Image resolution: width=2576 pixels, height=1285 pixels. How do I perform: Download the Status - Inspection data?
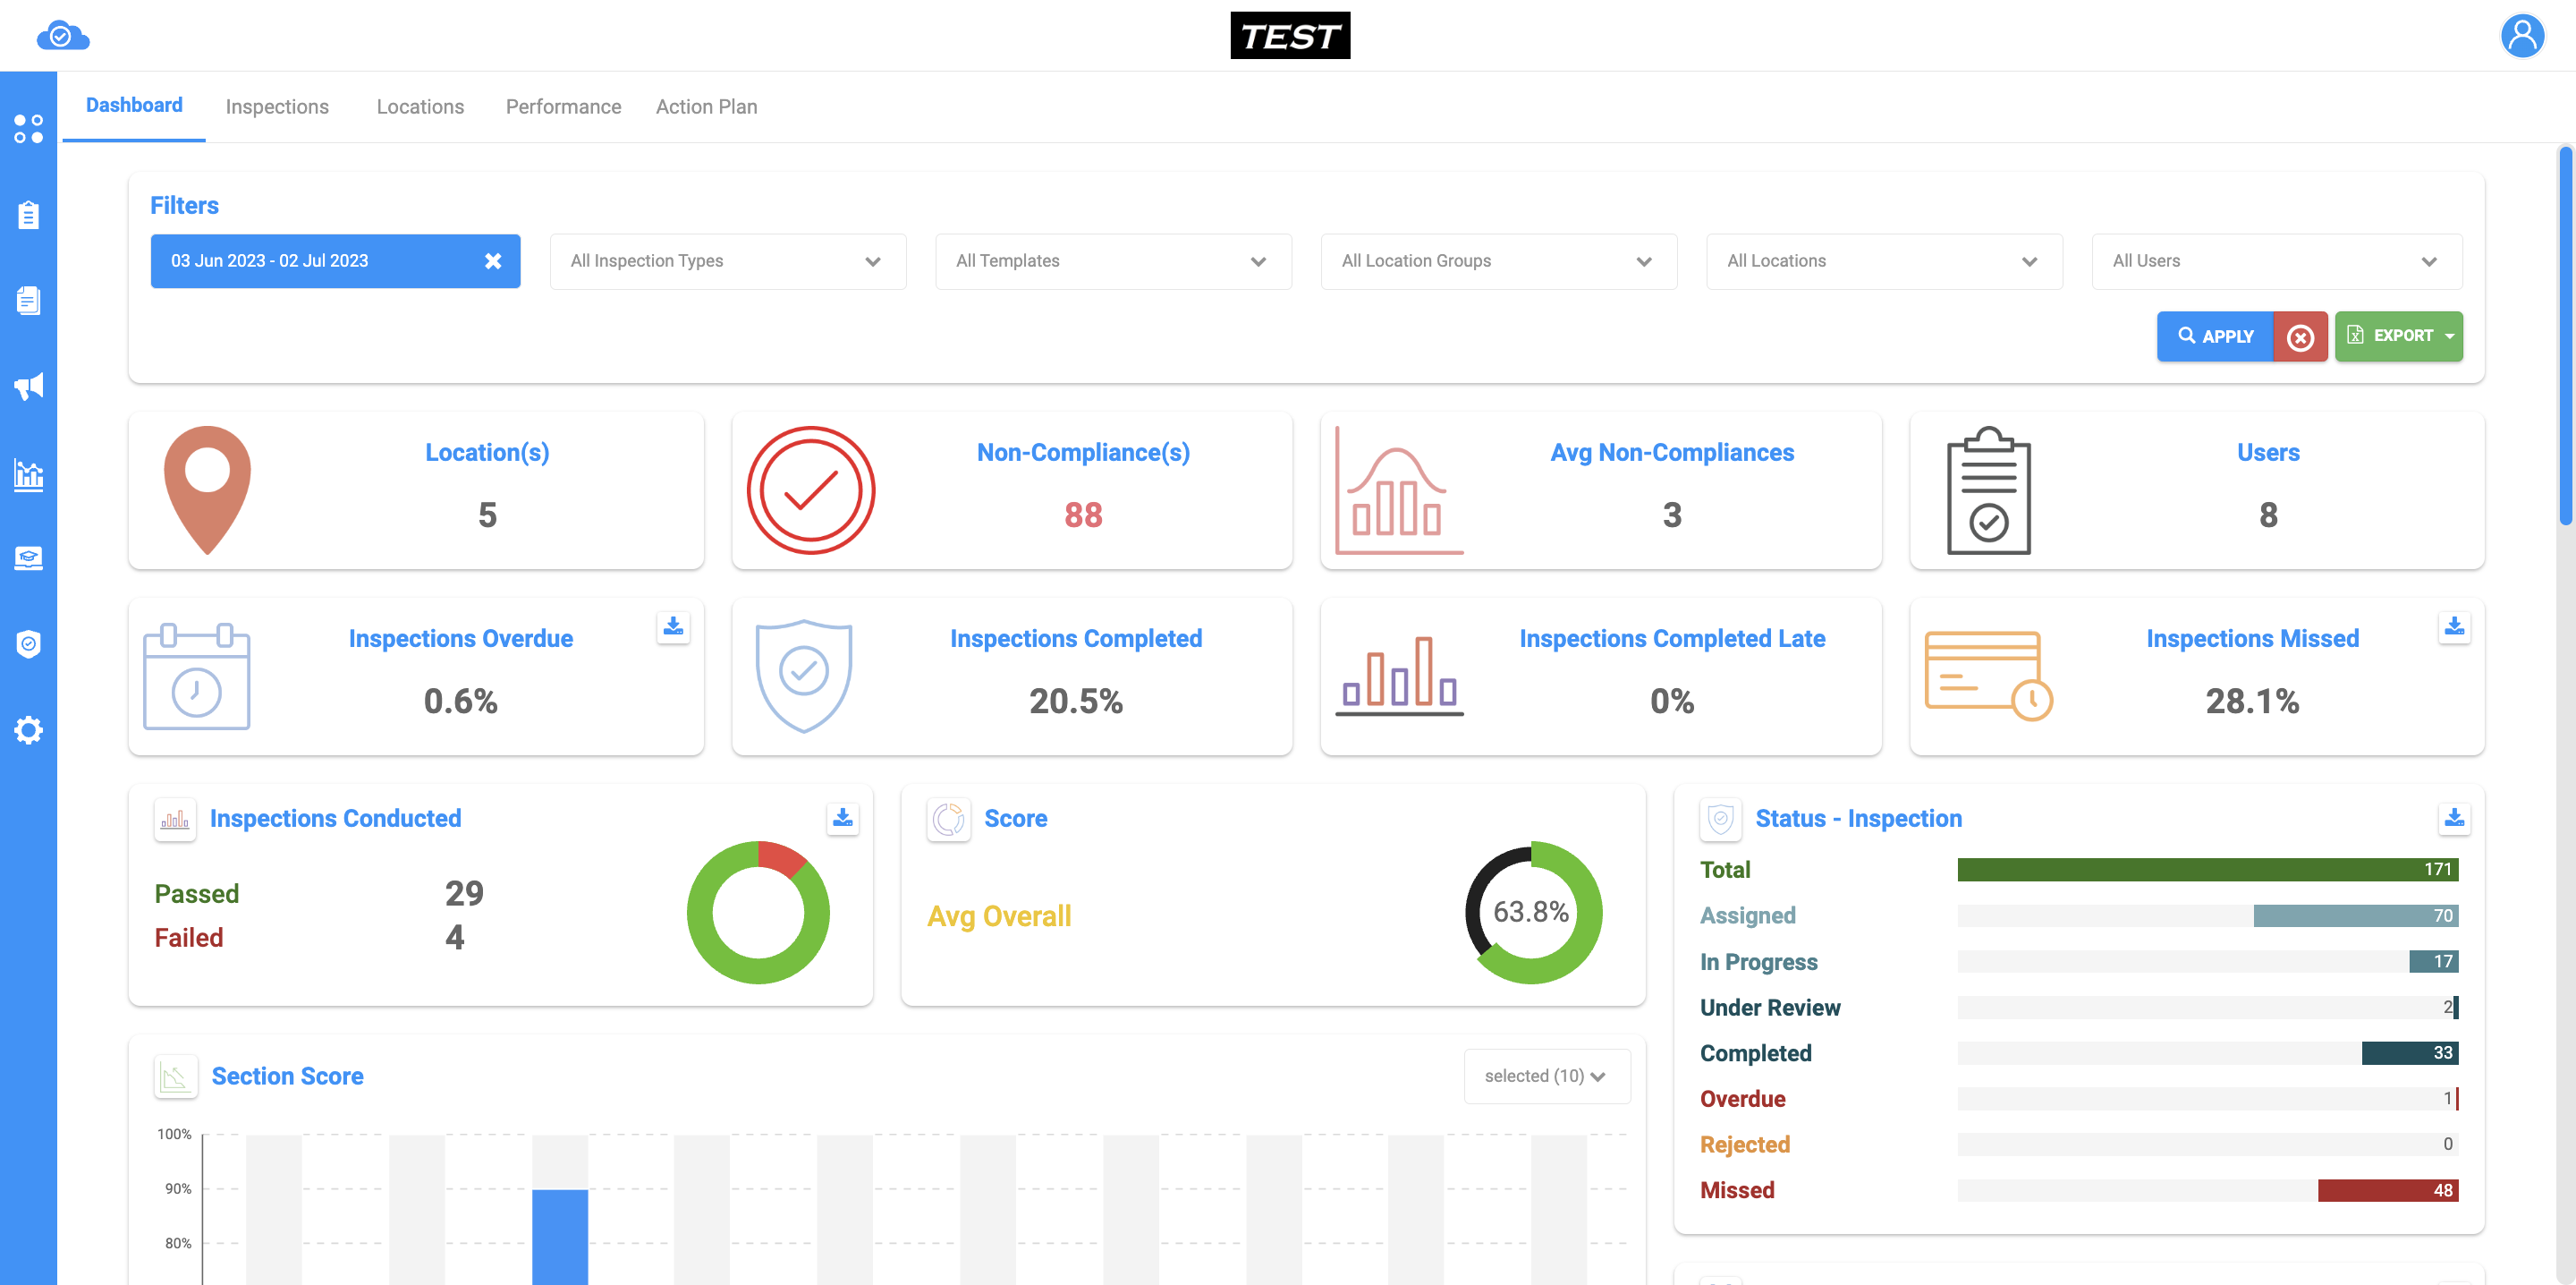click(2454, 818)
